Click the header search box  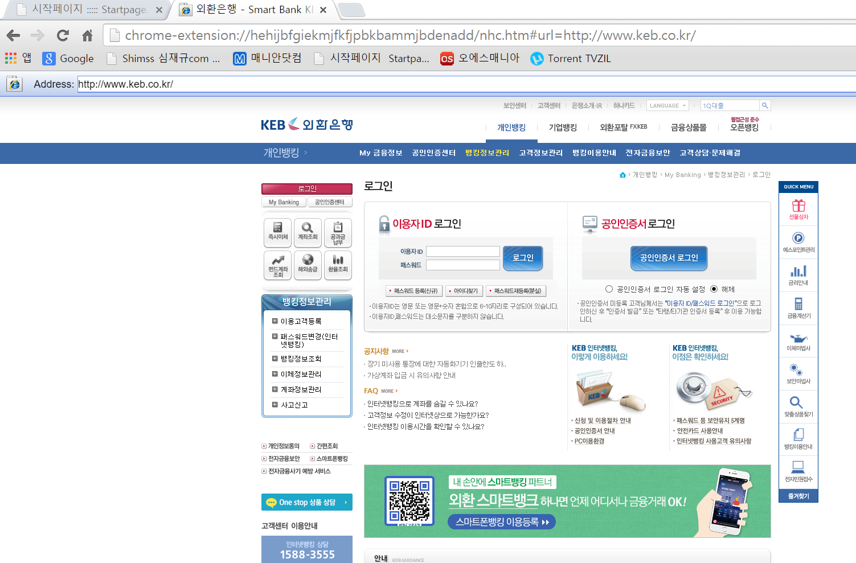tap(730, 105)
